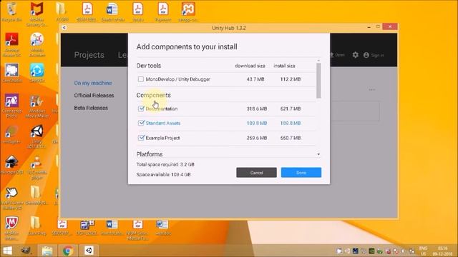This screenshot has width=458, height=257.
Task: Select the Recycle Bin desktop icon
Action: pos(11,11)
